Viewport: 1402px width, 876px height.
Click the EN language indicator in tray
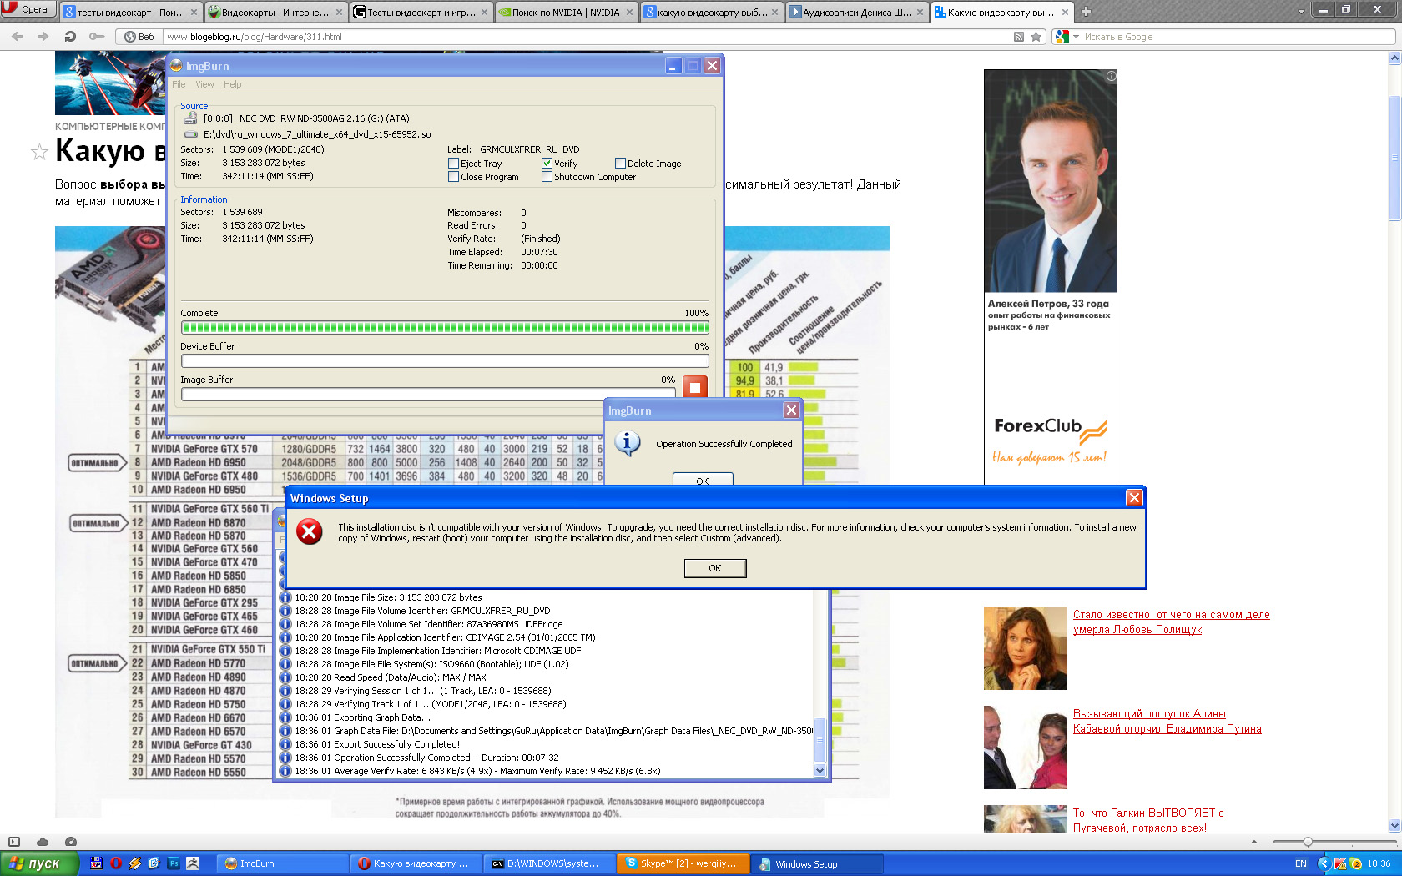point(1301,863)
